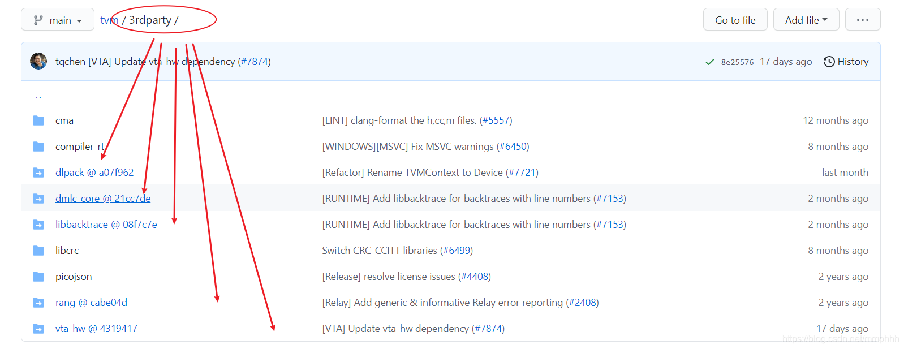This screenshot has height=349, width=904.
Task: Click the 'last month' timestamp for dlpack
Action: click(845, 173)
